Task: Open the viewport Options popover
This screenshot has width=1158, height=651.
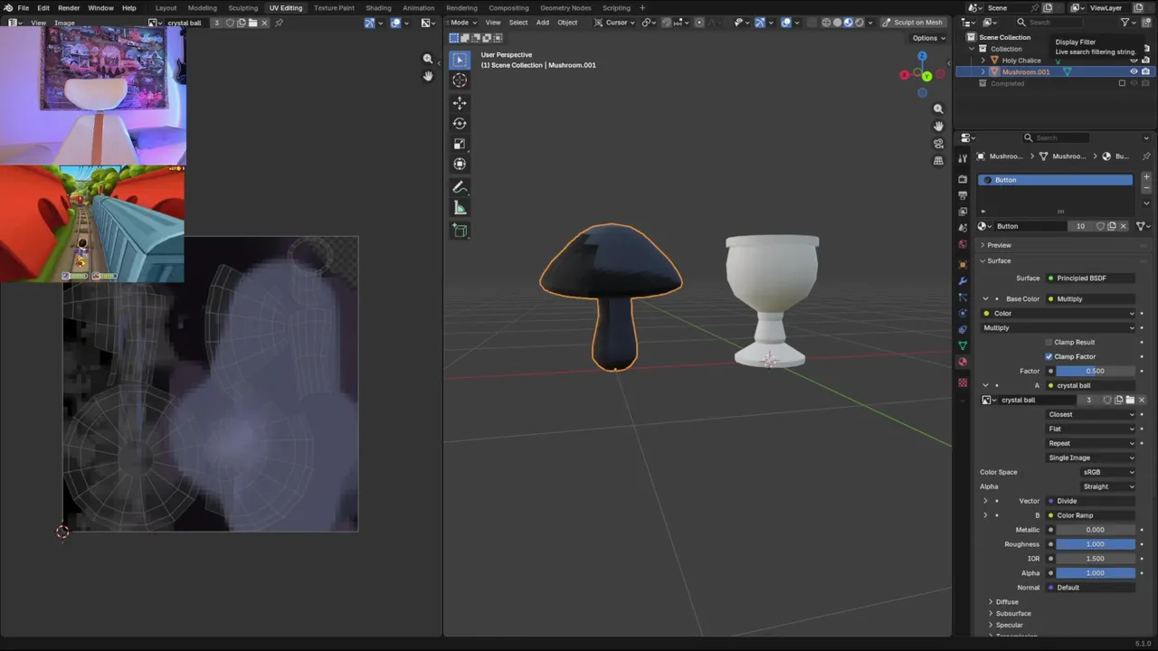Action: point(929,38)
